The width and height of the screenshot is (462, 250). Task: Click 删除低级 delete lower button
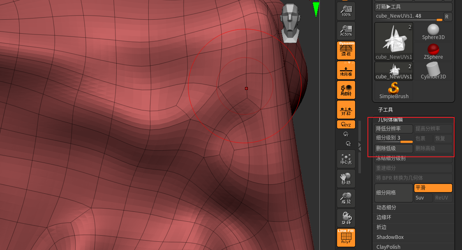click(394, 148)
